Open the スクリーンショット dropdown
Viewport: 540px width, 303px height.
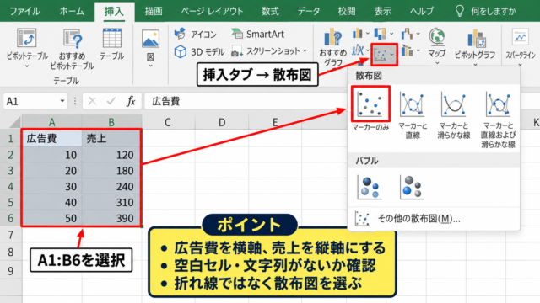point(269,51)
